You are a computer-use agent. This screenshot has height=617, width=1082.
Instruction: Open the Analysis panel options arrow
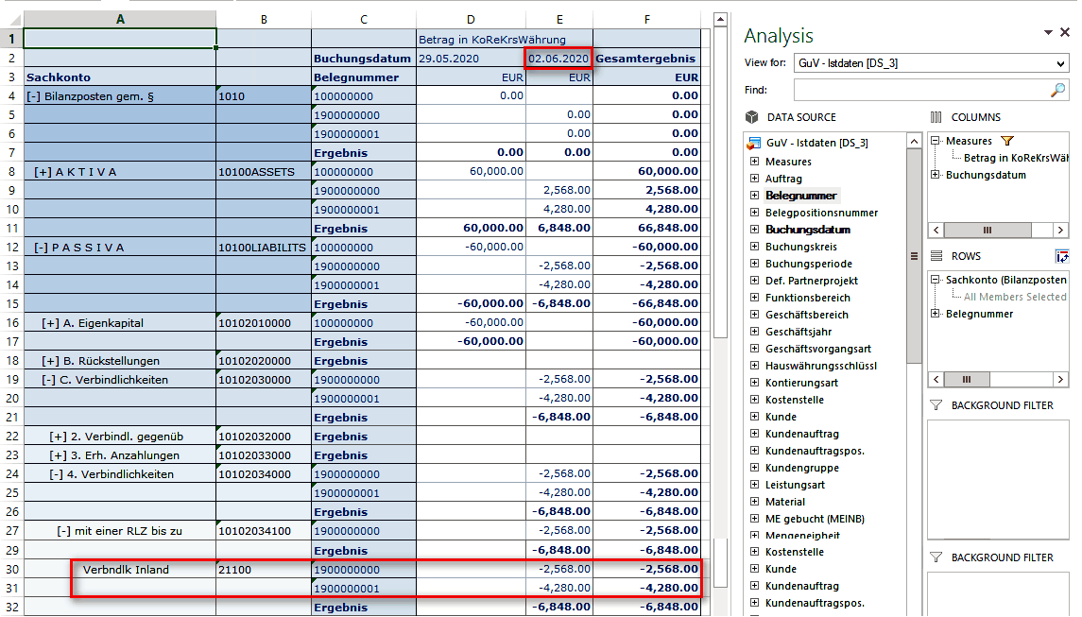pyautogui.click(x=1048, y=33)
